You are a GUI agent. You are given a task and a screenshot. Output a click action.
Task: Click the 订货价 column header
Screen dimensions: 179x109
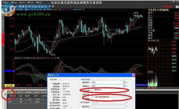point(36,96)
